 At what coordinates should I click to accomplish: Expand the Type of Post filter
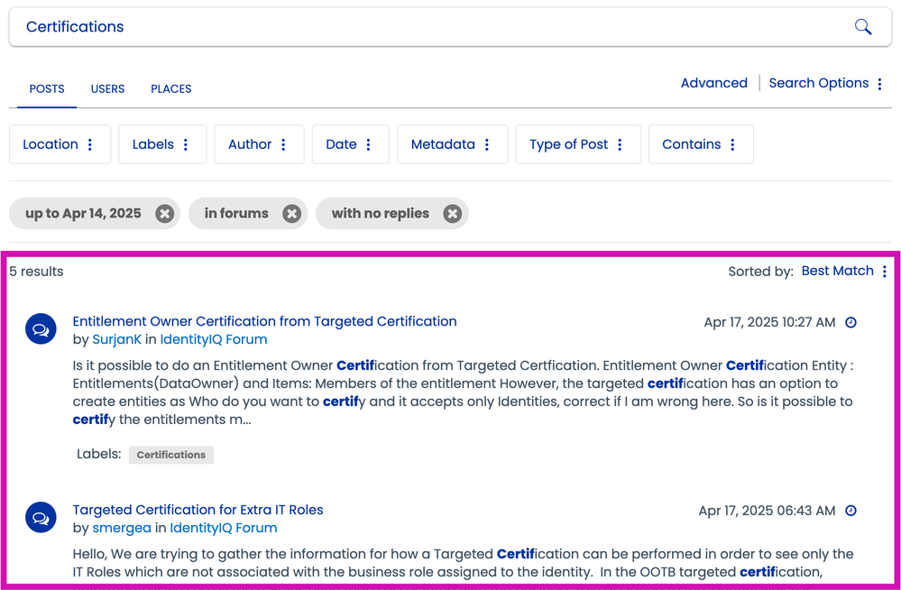(x=577, y=144)
